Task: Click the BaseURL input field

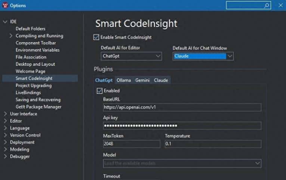Action: click(x=182, y=107)
